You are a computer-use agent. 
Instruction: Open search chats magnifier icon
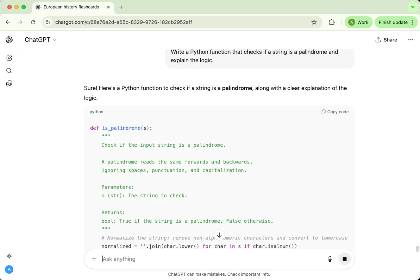pyautogui.click(x=9, y=71)
